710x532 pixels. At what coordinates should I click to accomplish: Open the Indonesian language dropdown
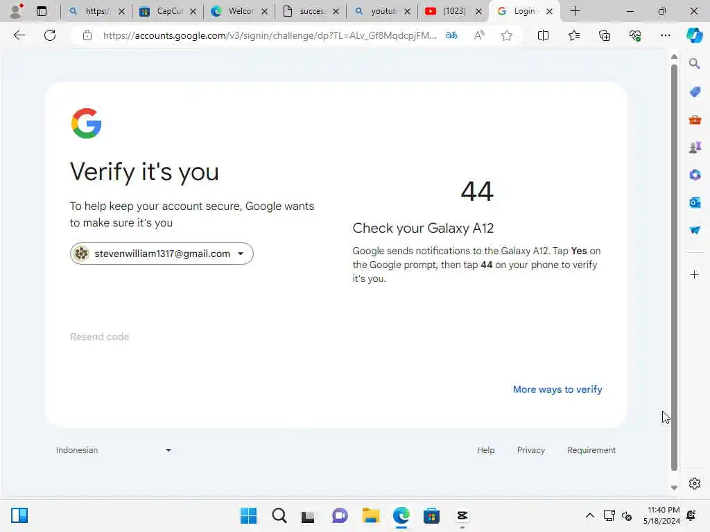point(114,450)
